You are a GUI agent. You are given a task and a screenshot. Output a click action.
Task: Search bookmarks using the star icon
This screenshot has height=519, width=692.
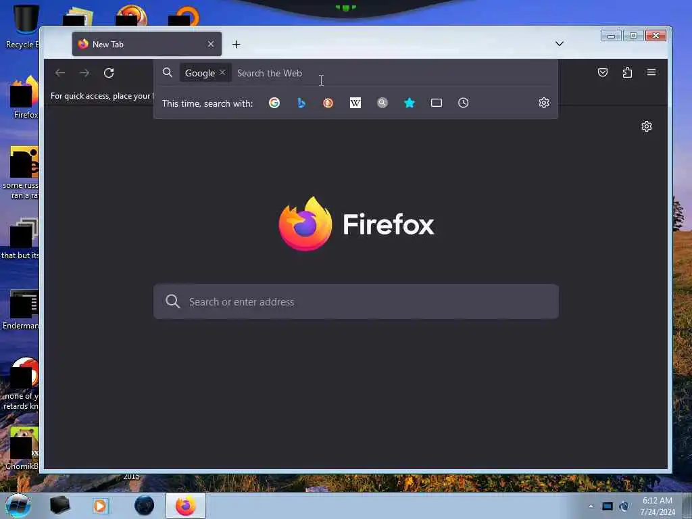click(x=409, y=103)
